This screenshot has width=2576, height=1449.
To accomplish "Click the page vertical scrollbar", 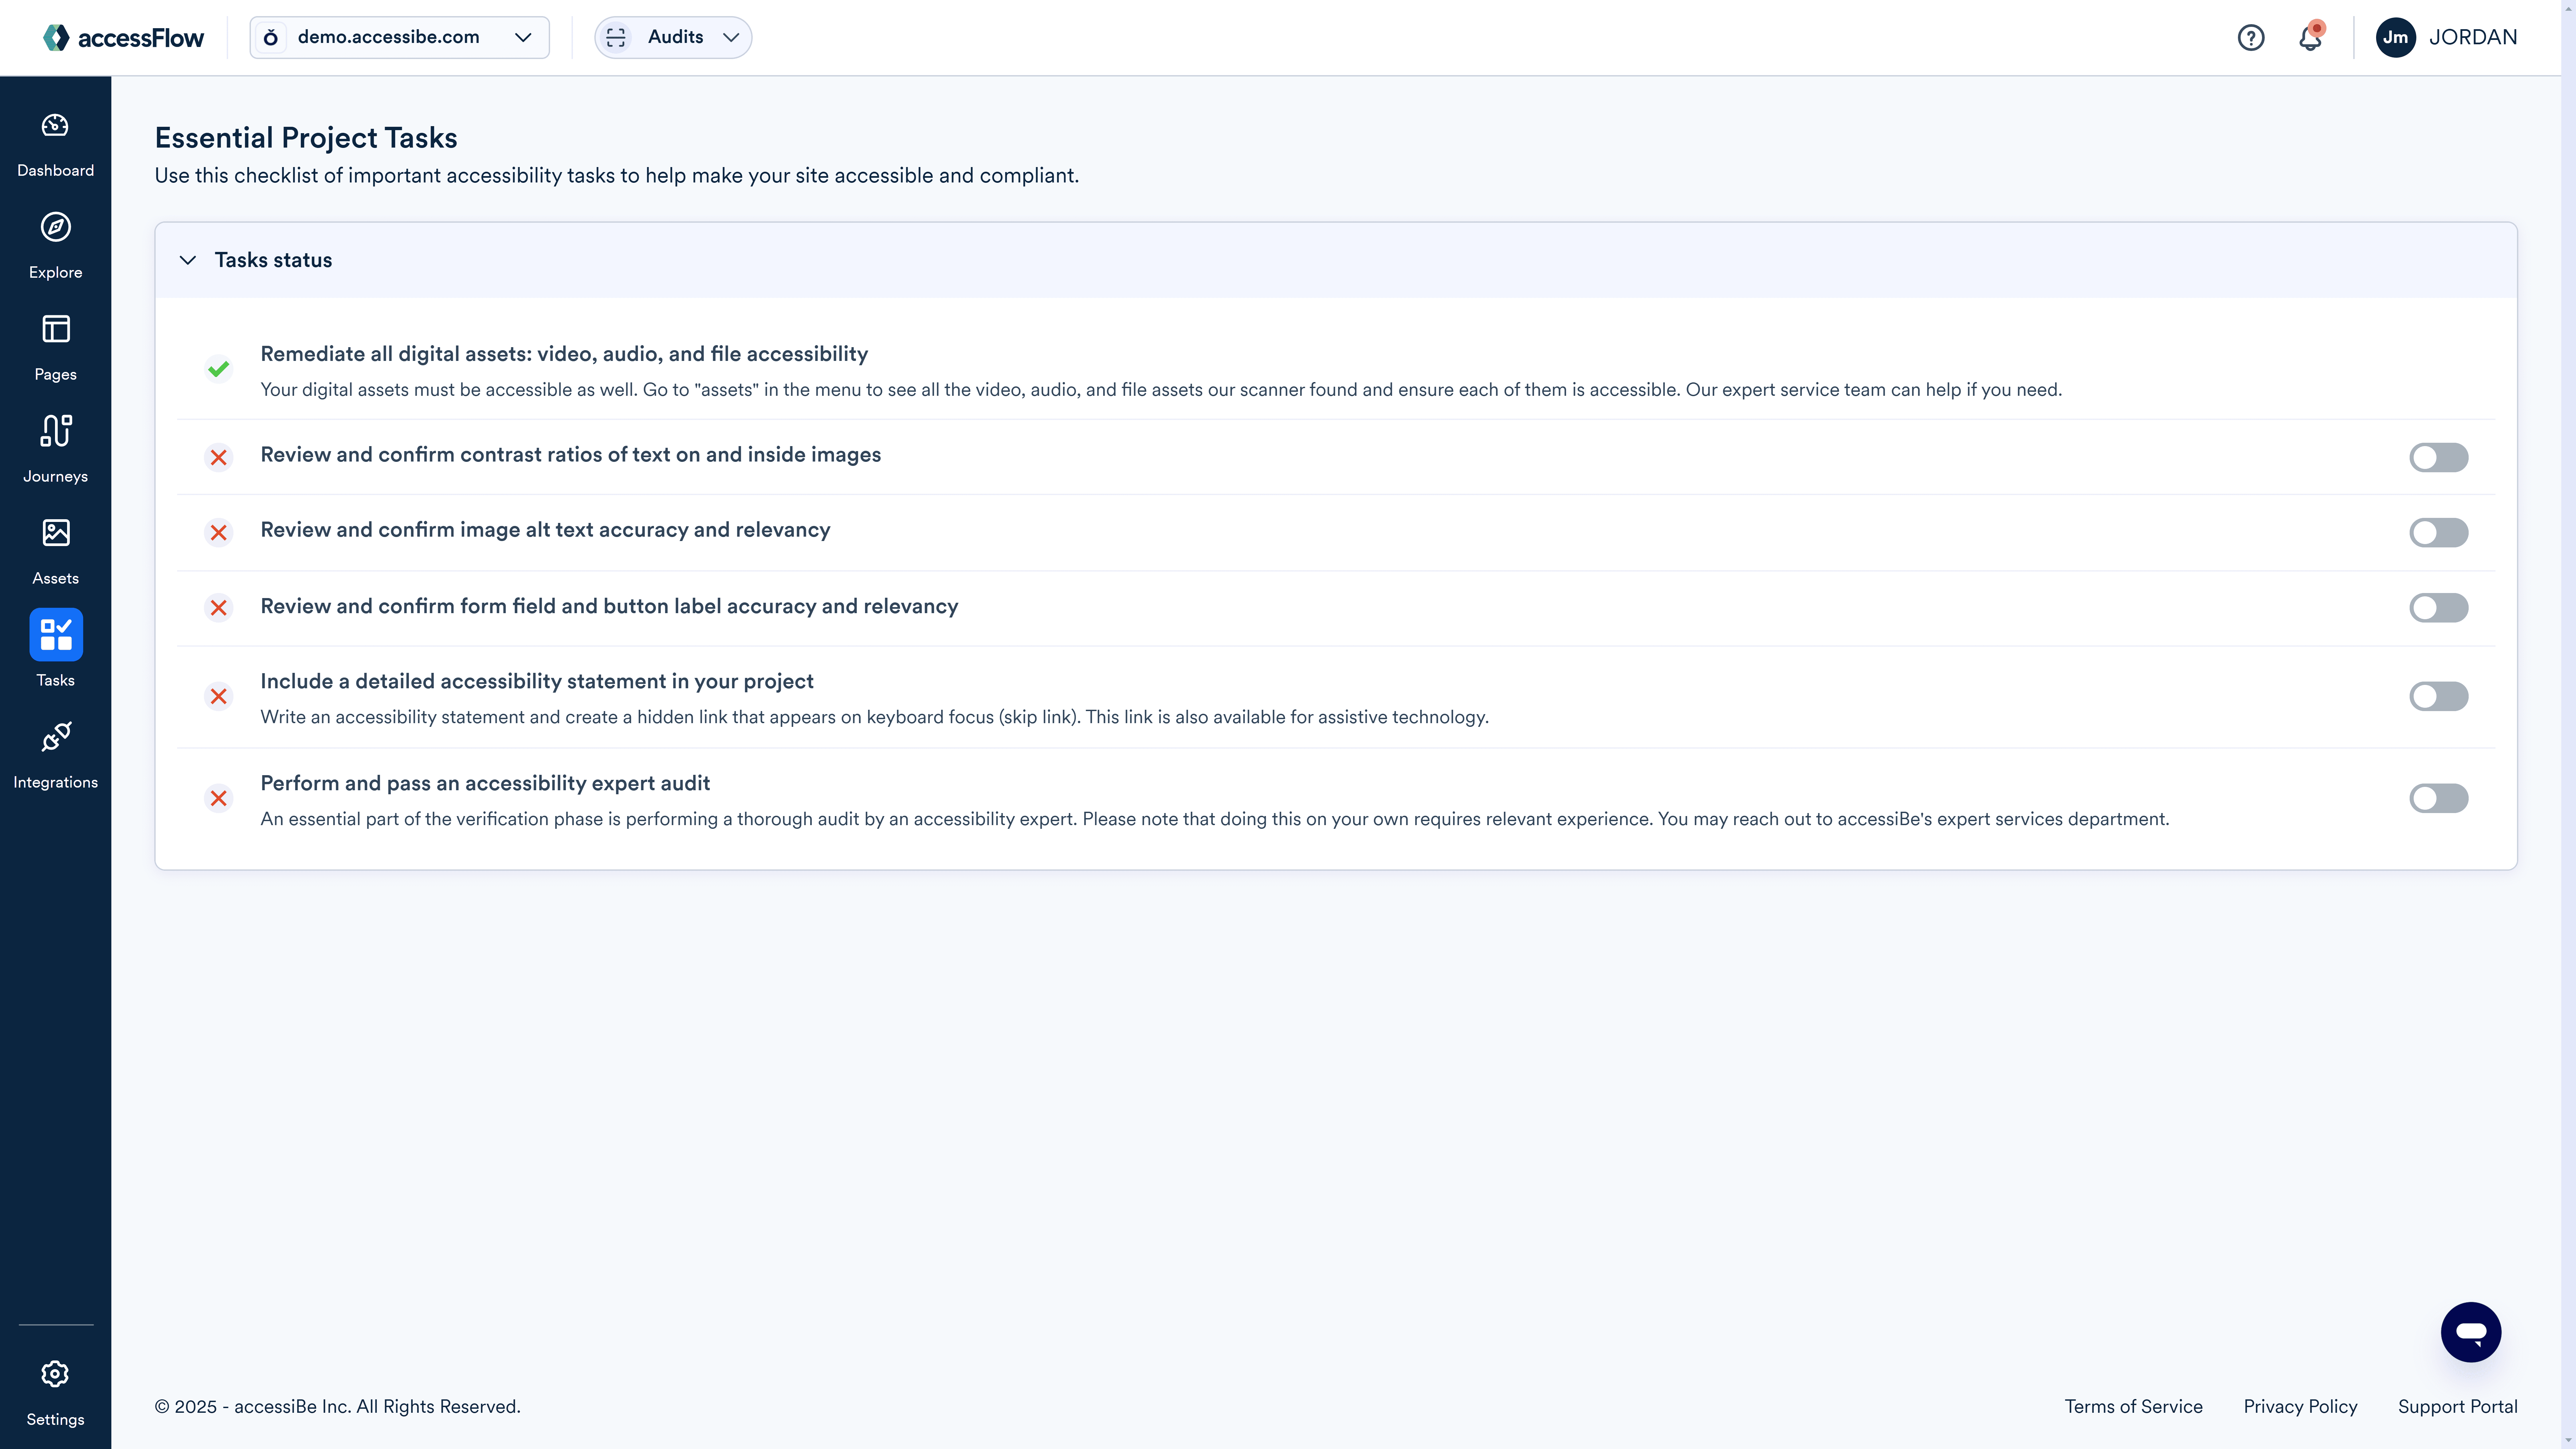I will (x=2568, y=724).
